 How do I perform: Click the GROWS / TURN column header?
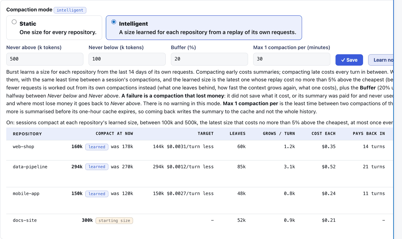point(279,134)
